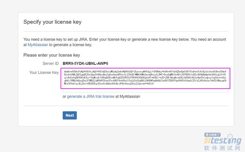Click the 'You need a license key' paragraph text
This screenshot has width=245, height=152.
(125, 42)
